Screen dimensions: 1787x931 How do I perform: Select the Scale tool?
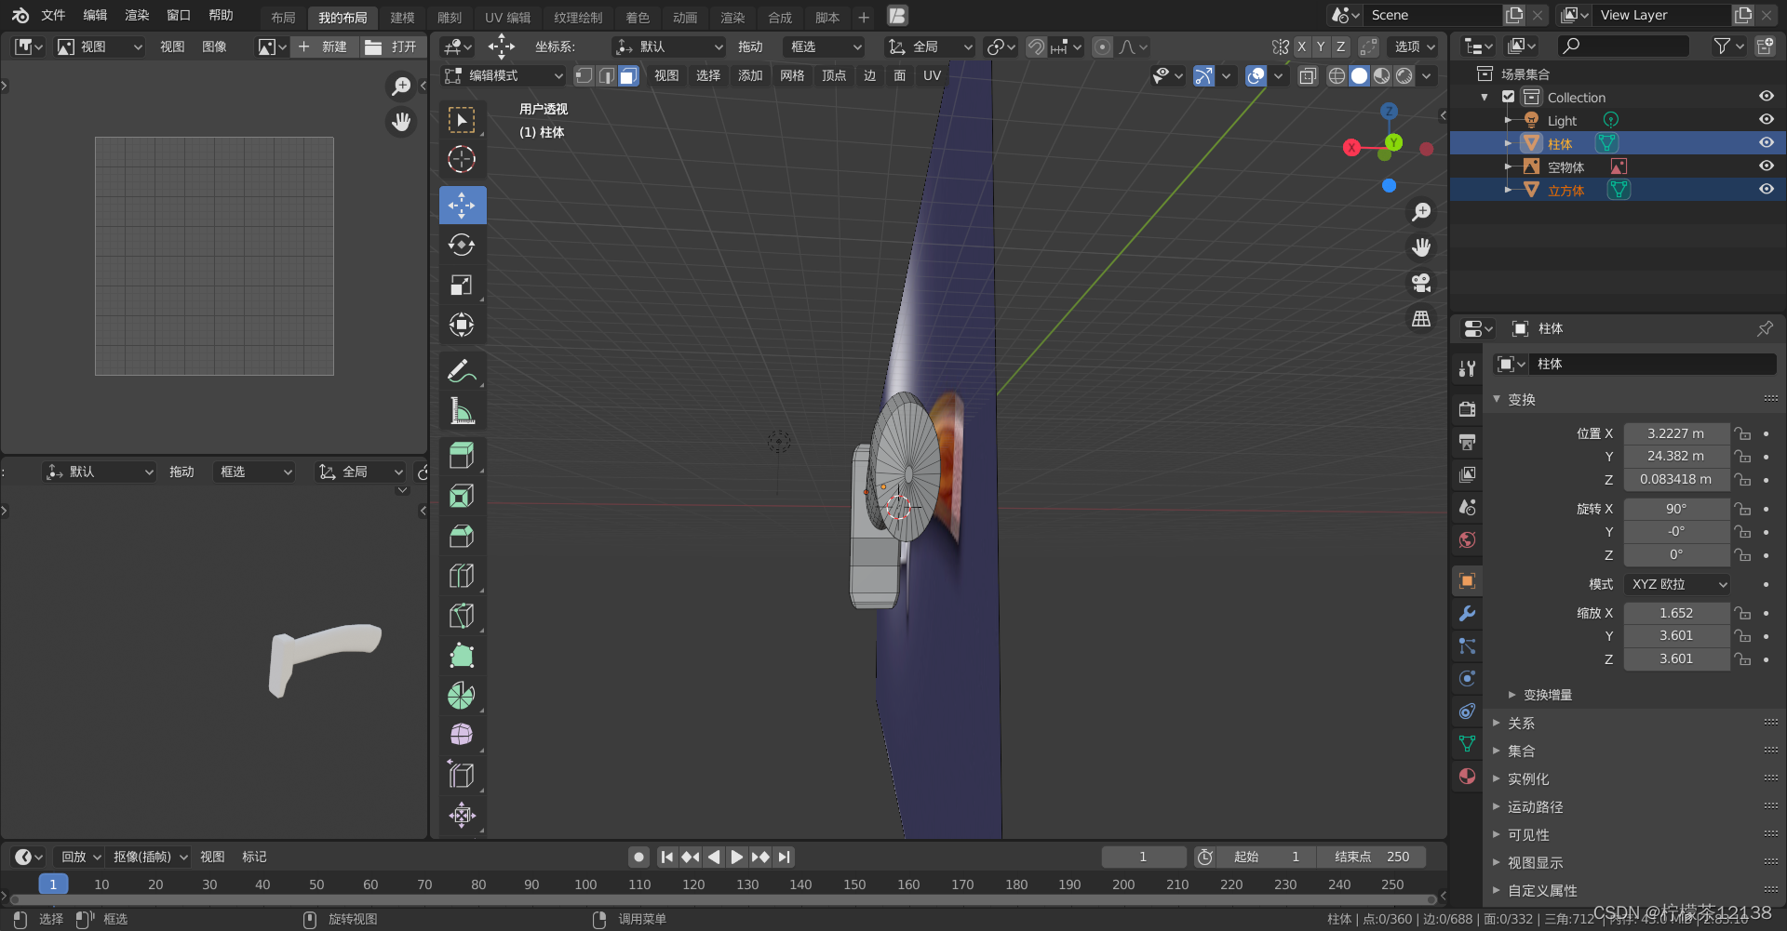(462, 285)
